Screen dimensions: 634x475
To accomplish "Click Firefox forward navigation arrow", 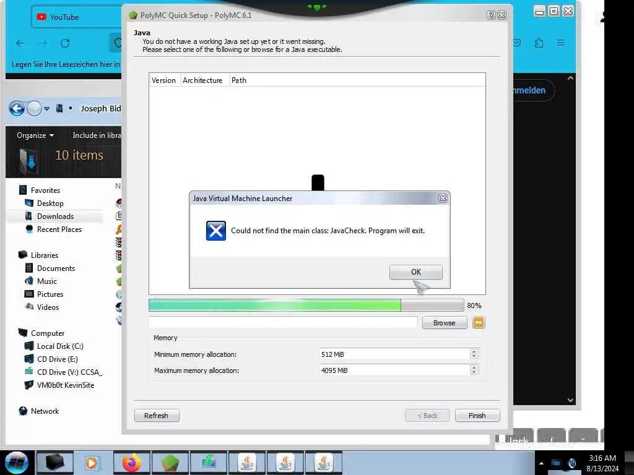I will (x=43, y=43).
